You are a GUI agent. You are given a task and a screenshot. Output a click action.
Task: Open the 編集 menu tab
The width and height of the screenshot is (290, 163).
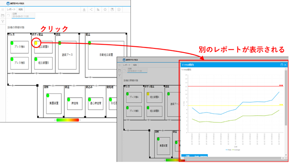(x=21, y=10)
